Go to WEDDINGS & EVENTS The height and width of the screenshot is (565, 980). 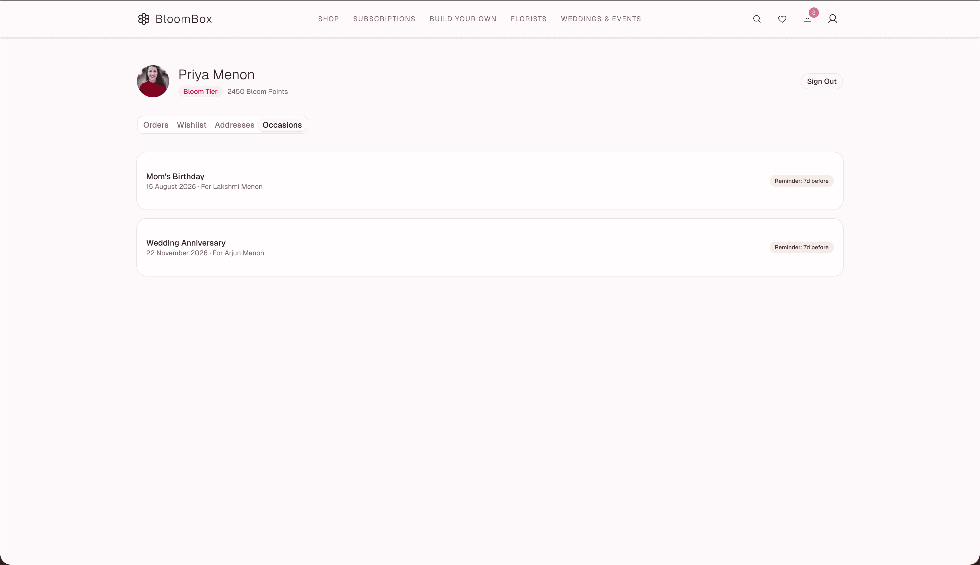[x=601, y=19]
